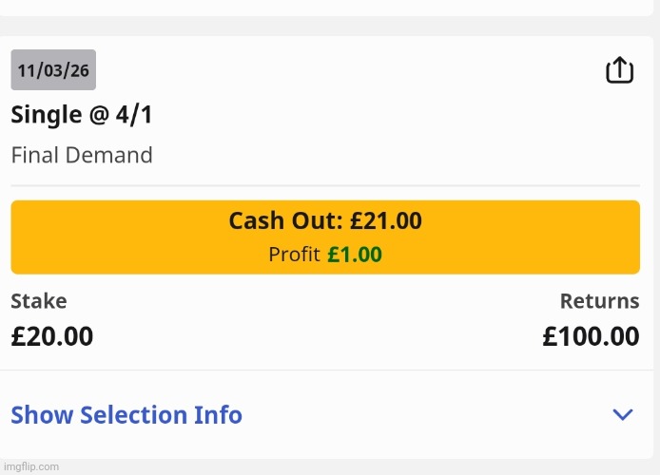Tap the Stake label

pos(39,301)
